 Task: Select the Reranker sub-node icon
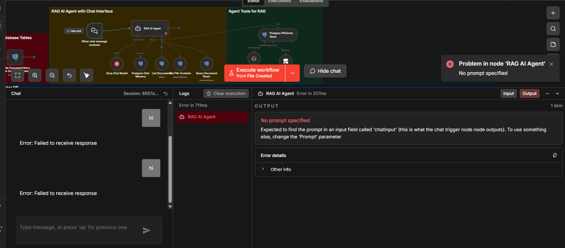pyautogui.click(x=286, y=61)
